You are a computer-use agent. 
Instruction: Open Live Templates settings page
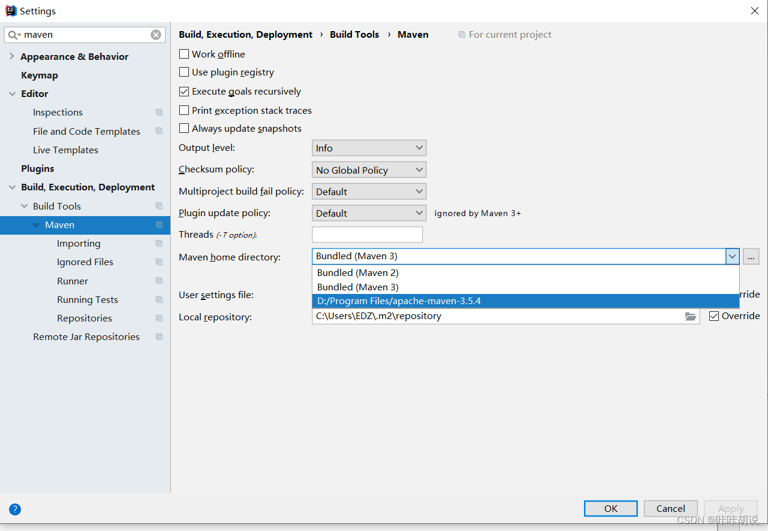click(65, 150)
